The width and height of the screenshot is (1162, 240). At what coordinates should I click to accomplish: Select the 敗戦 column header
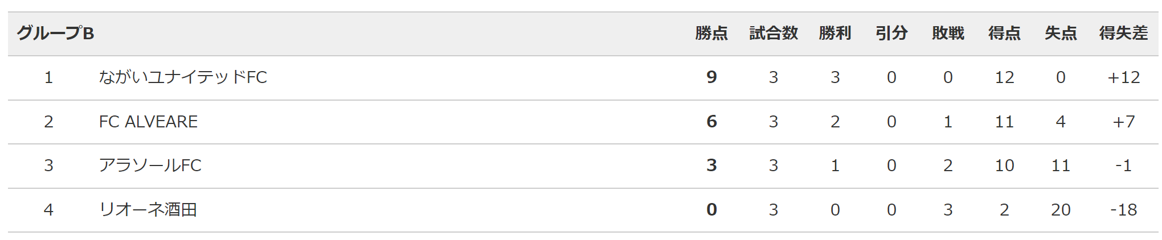[948, 34]
